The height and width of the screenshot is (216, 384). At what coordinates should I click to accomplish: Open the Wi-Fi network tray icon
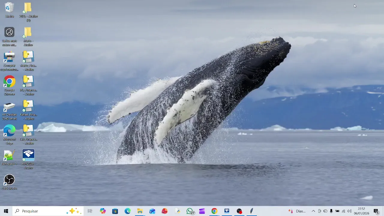pyautogui.click(x=343, y=211)
